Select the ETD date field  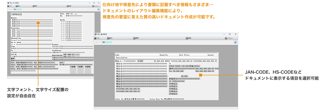point(74,54)
